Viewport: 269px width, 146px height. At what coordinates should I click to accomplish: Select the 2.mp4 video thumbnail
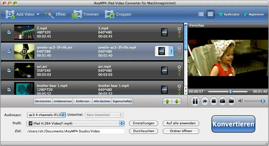[x=24, y=32]
